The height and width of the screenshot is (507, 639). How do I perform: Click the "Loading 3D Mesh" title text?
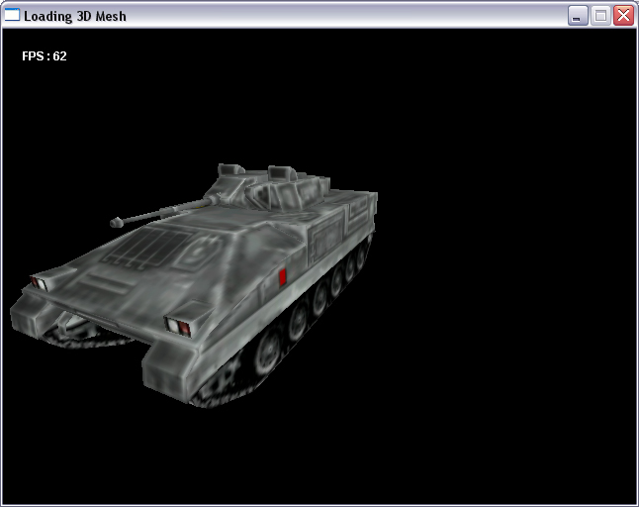pos(75,16)
